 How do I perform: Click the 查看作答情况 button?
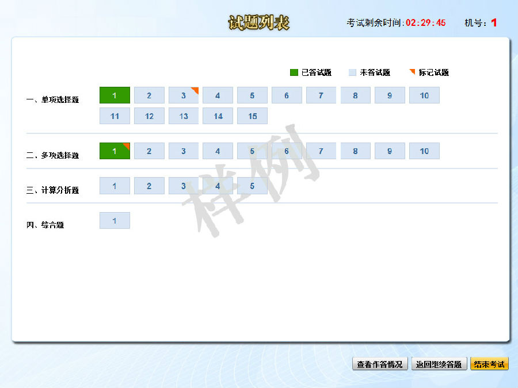coord(380,364)
